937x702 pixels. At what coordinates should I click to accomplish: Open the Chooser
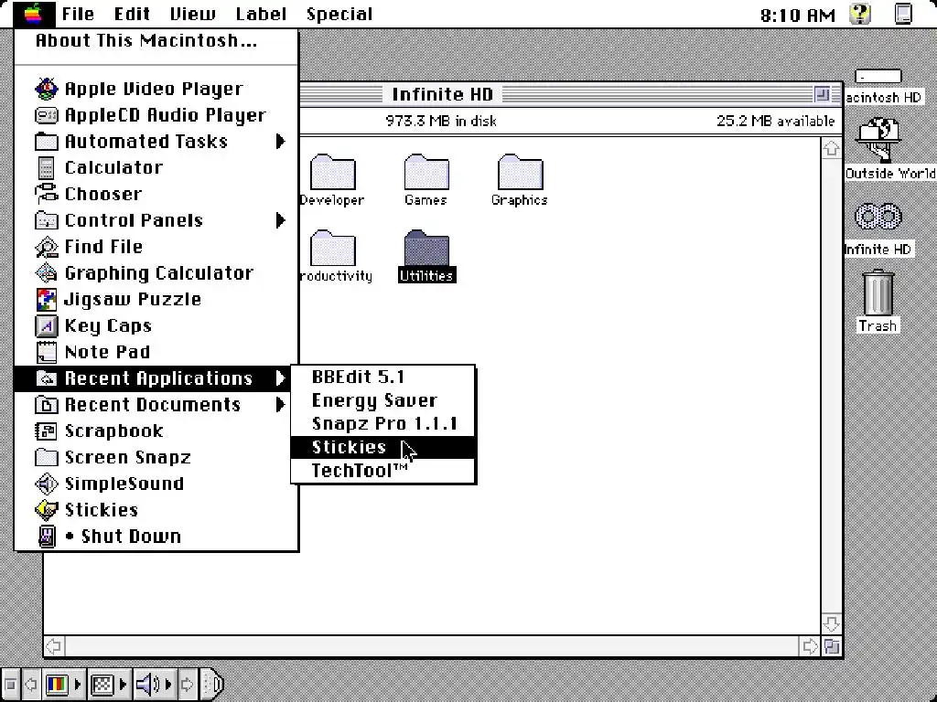click(156, 194)
